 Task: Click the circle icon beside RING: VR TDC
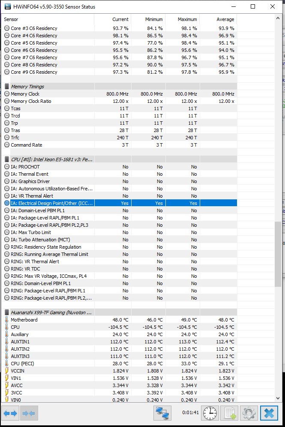pos(7,269)
